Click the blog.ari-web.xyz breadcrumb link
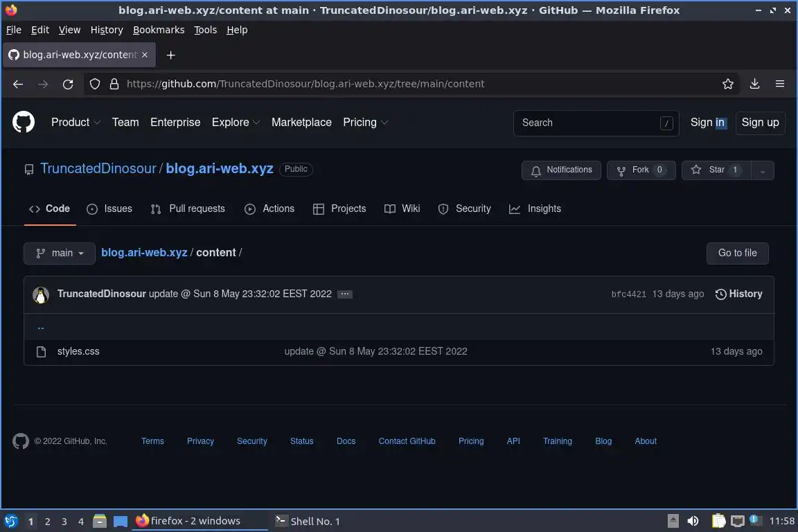 click(x=145, y=253)
